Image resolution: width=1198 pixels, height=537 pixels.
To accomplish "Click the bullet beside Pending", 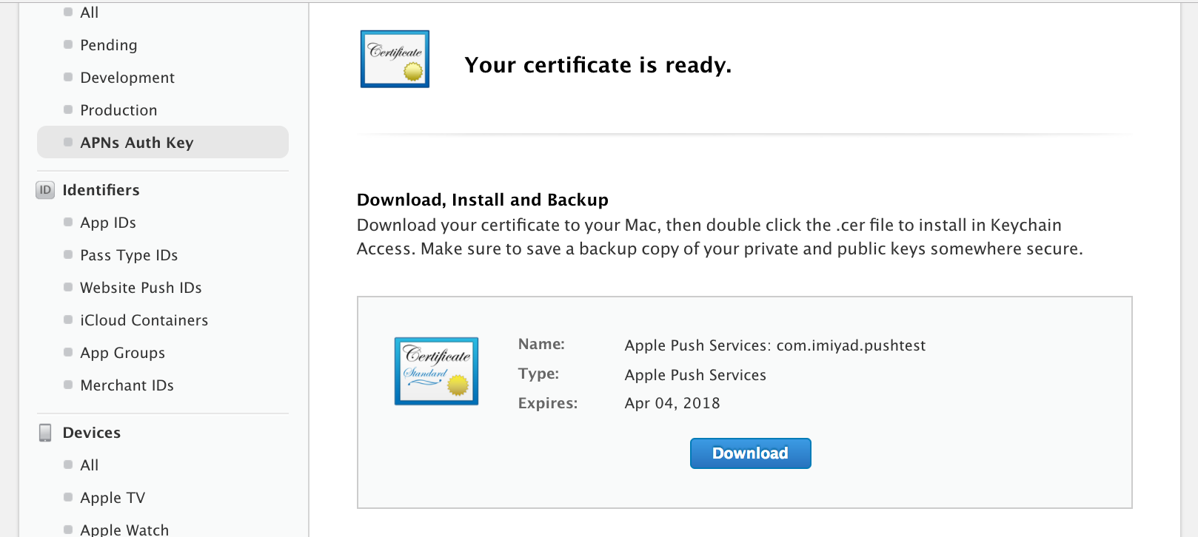I will pyautogui.click(x=68, y=44).
